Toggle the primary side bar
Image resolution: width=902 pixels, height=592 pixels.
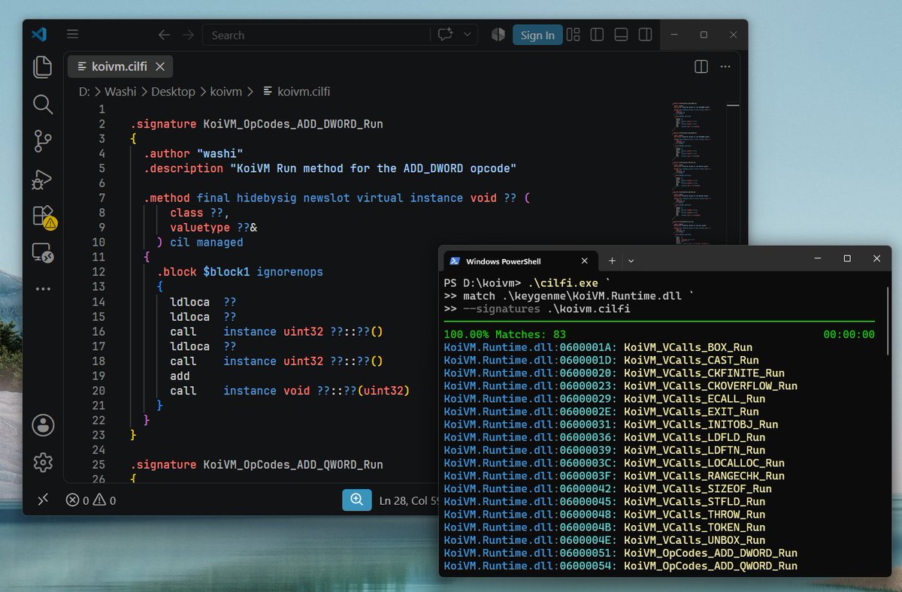click(597, 35)
